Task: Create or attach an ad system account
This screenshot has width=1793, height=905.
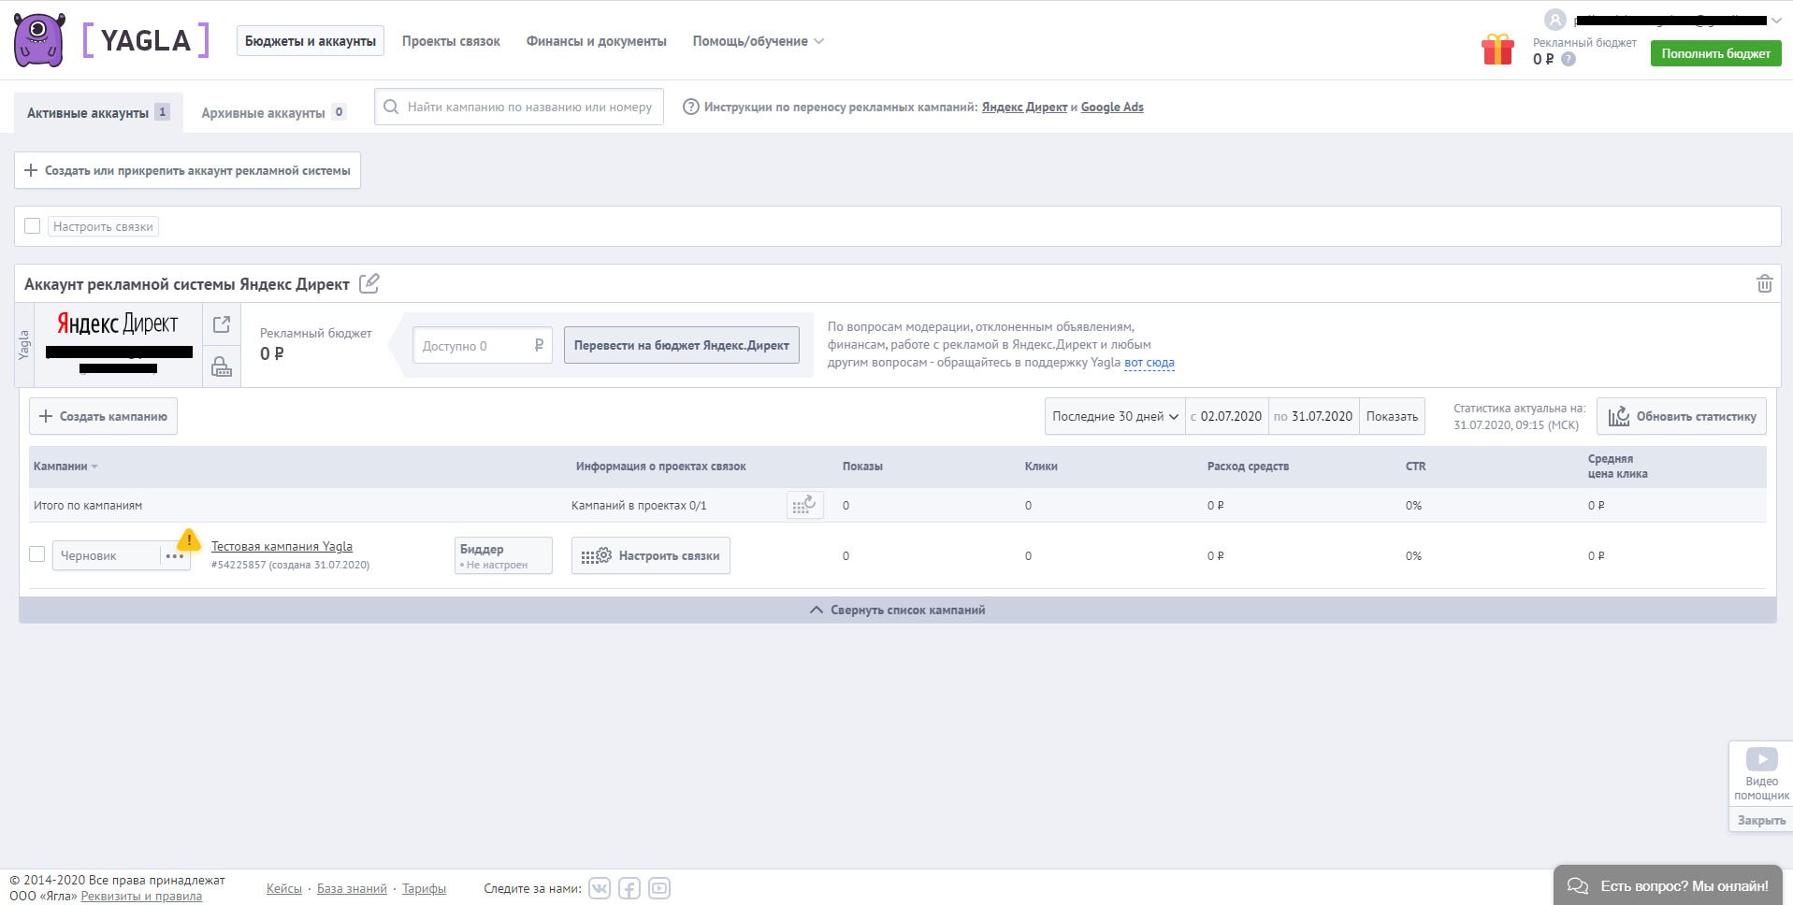Action: pyautogui.click(x=187, y=170)
